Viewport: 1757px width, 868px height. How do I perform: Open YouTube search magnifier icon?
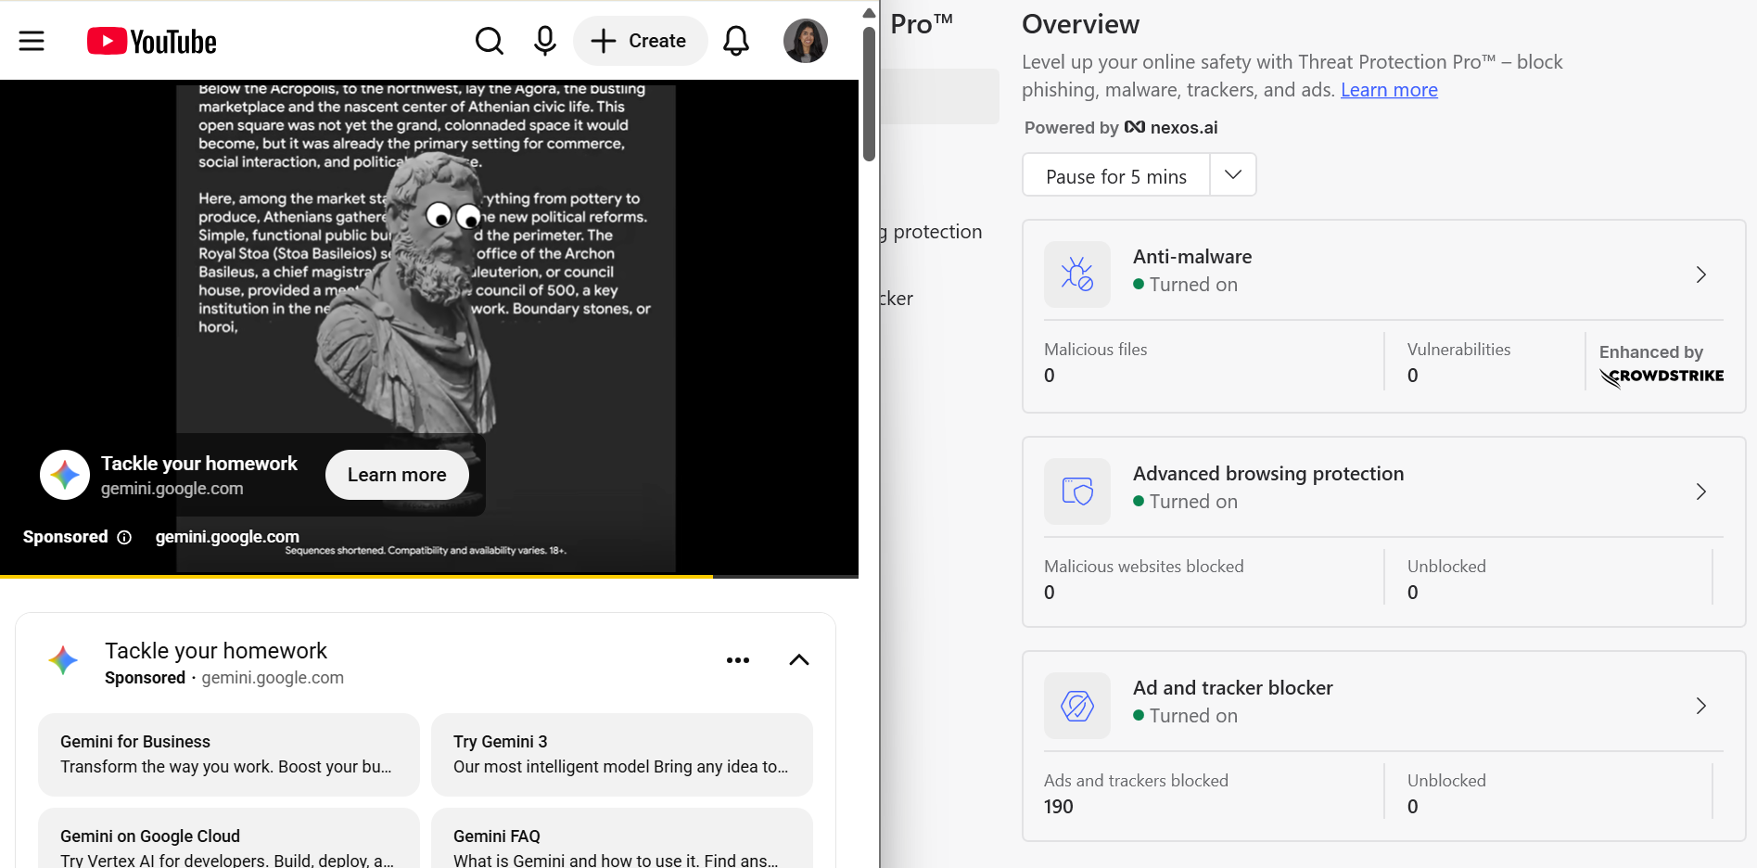pyautogui.click(x=490, y=41)
